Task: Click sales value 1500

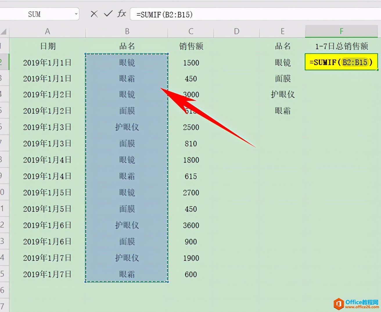Action: pyautogui.click(x=191, y=63)
